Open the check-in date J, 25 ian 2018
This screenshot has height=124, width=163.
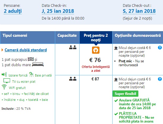(x=58, y=11)
